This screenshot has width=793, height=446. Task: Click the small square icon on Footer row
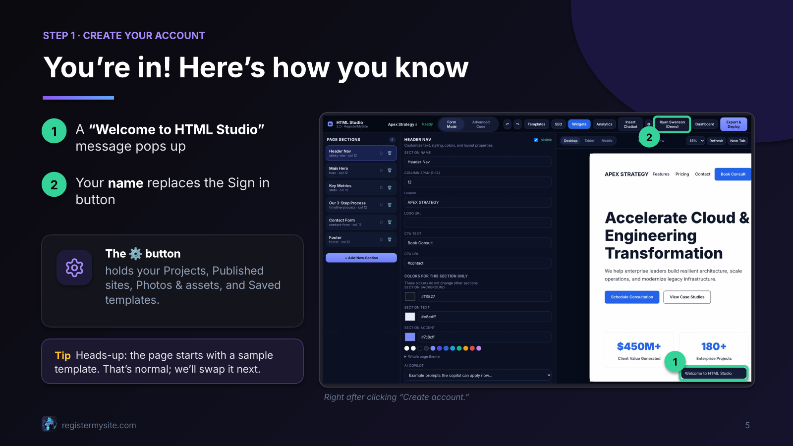click(381, 240)
